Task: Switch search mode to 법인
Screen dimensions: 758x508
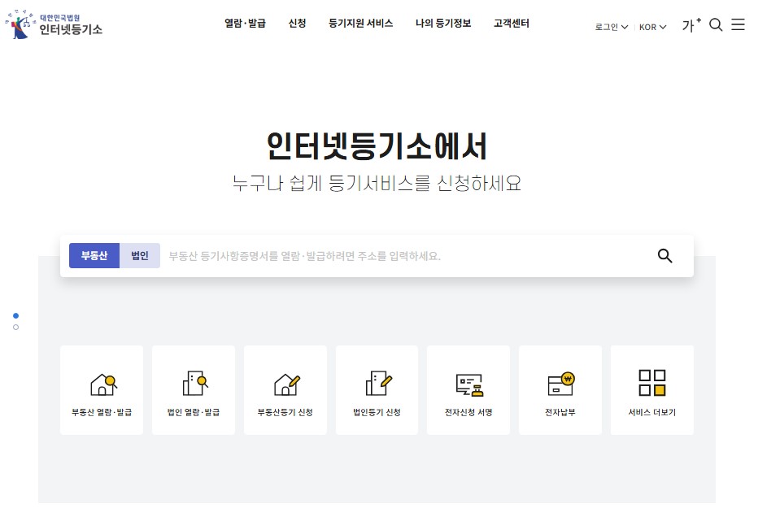Action: pos(139,255)
